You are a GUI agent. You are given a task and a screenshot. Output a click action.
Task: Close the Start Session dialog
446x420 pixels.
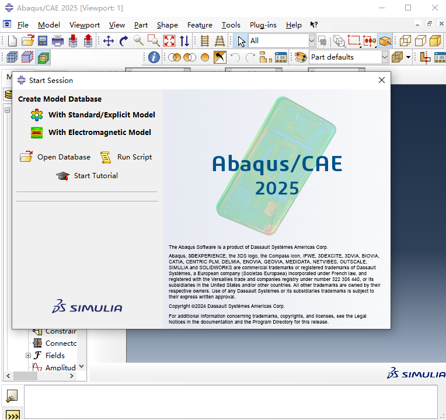(382, 80)
